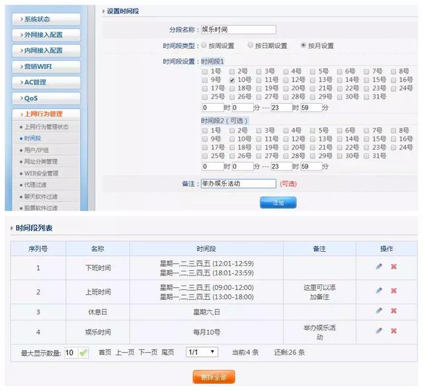The width and height of the screenshot is (423, 391).
Task: Select the 按周设置 radio button
Action: [x=204, y=46]
